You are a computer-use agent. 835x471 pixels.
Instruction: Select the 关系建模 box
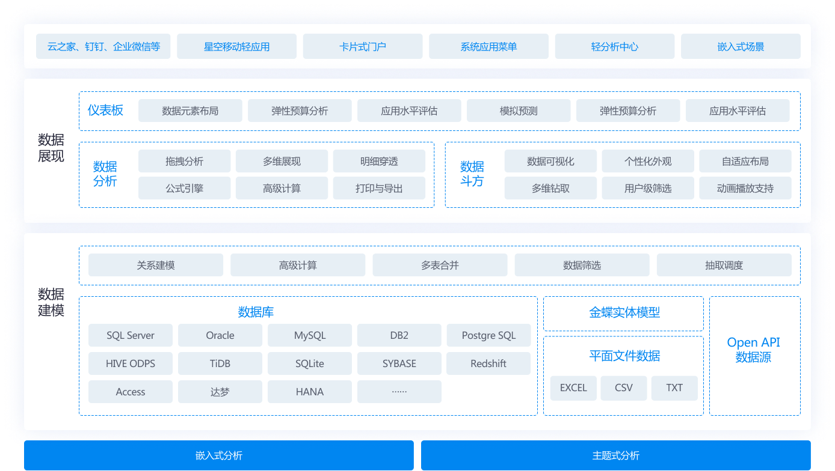pos(156,265)
